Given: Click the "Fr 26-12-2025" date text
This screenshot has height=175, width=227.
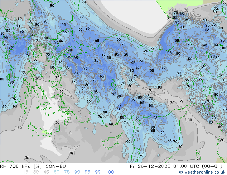Looking at the screenshot, I should pyautogui.click(x=150, y=166).
